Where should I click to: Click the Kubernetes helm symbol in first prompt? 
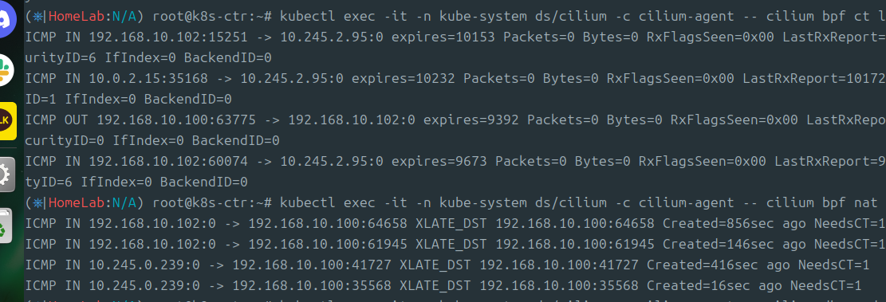click(37, 17)
